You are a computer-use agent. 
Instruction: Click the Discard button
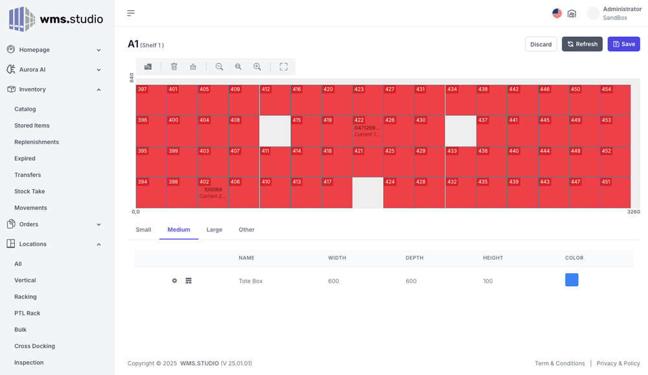pyautogui.click(x=540, y=44)
